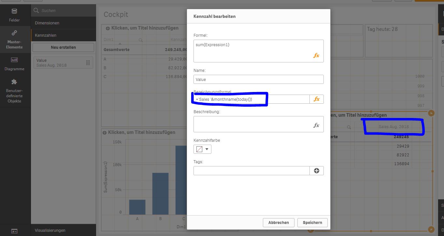Image resolution: width=444 pixels, height=236 pixels.
Task: Add tag with the plus button
Action: [317, 171]
